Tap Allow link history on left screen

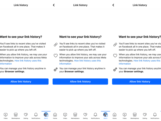pyautogui.click(x=24, y=82)
